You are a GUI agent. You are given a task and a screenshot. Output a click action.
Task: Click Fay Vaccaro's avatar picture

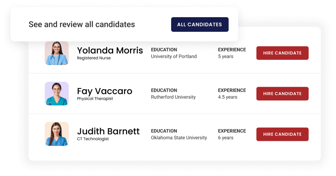pos(57,93)
